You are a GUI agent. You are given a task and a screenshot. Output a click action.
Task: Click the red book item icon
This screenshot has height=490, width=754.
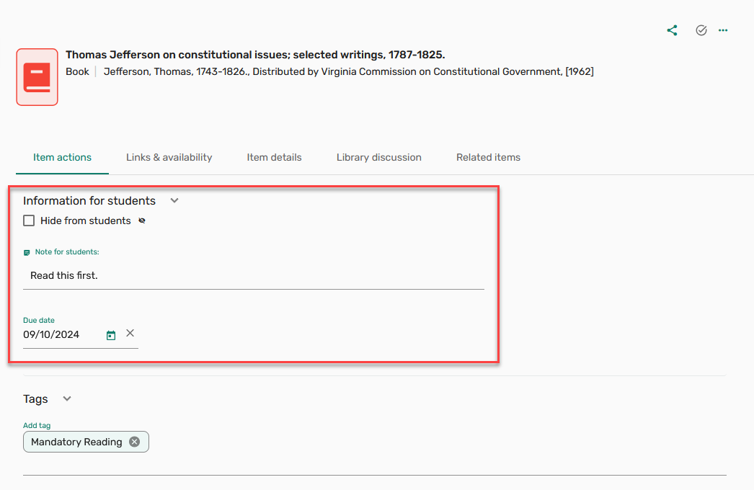tap(37, 77)
